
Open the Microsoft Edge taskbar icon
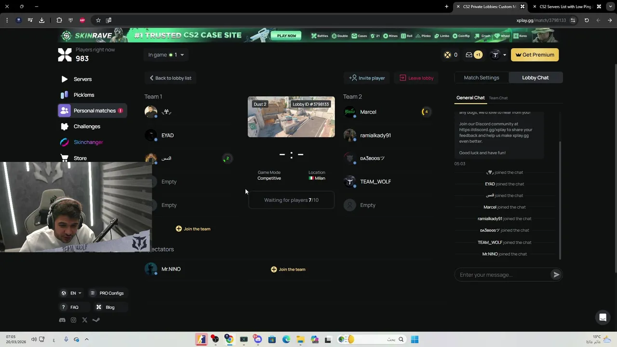click(x=286, y=339)
